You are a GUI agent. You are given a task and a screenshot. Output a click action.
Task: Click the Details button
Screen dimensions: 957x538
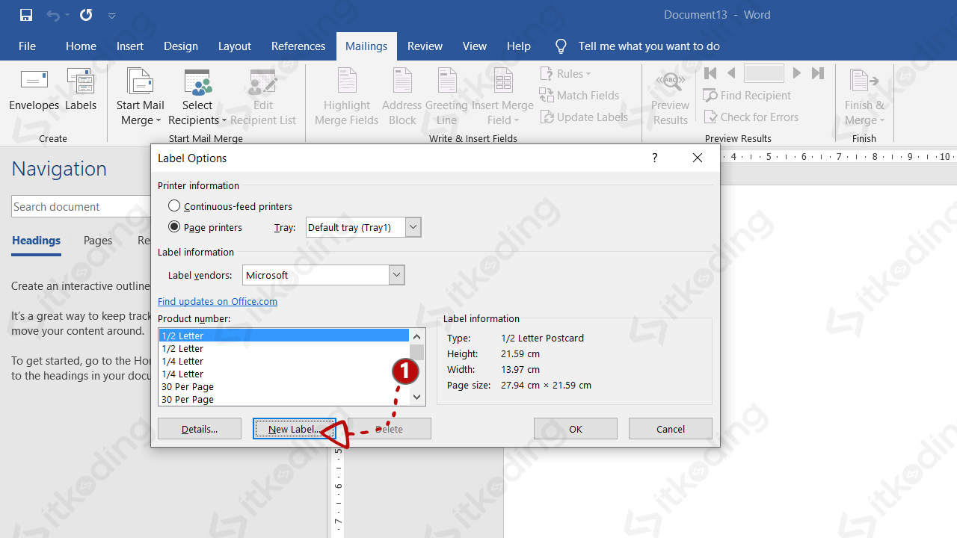(200, 429)
